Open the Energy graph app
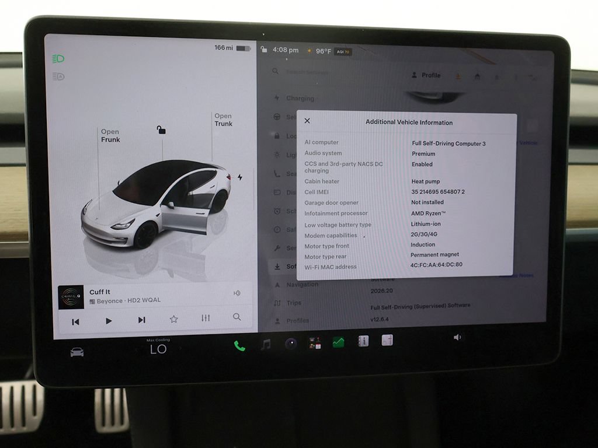The width and height of the screenshot is (598, 448). tap(338, 342)
